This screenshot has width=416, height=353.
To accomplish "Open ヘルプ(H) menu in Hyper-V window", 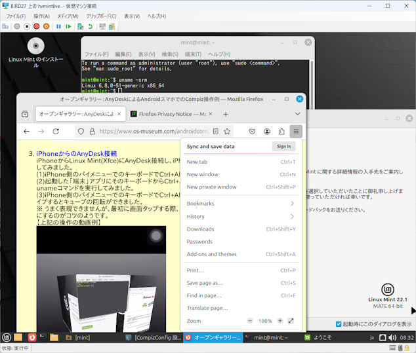I will [x=157, y=16].
